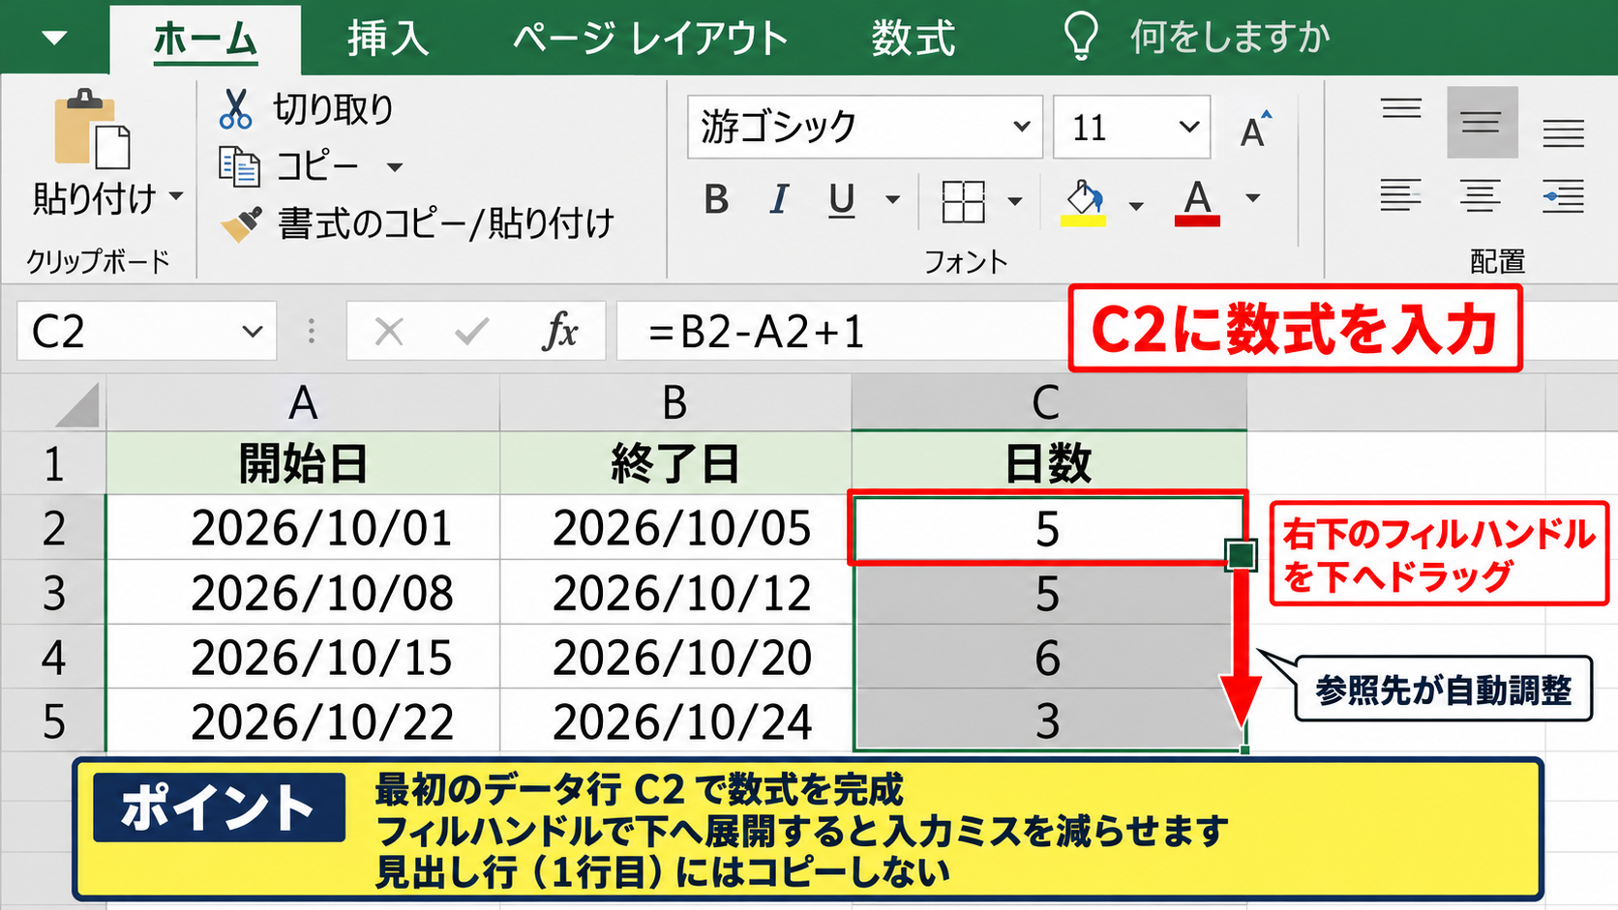Open the Copy dropdown arrow
The width and height of the screenshot is (1618, 910).
(x=395, y=167)
